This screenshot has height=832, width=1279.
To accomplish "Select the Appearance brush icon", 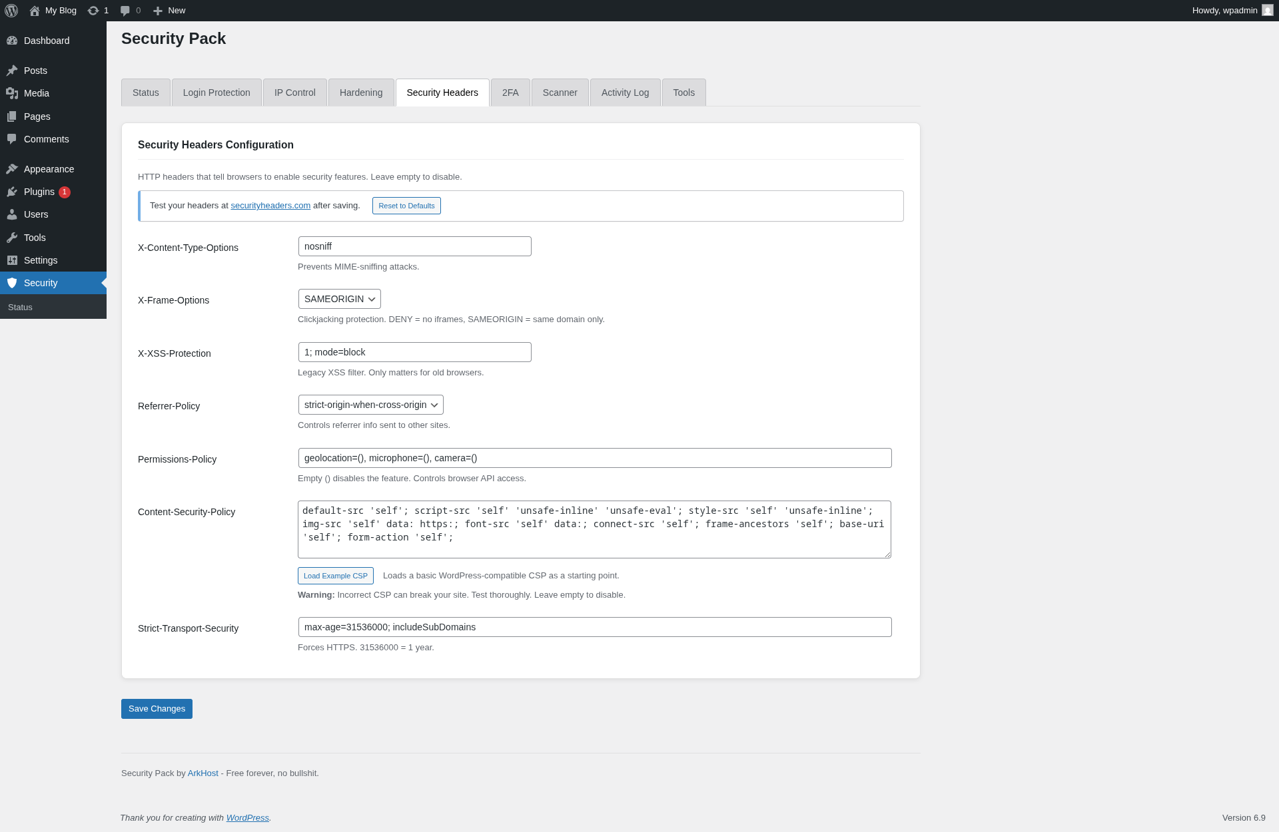I will tap(13, 169).
